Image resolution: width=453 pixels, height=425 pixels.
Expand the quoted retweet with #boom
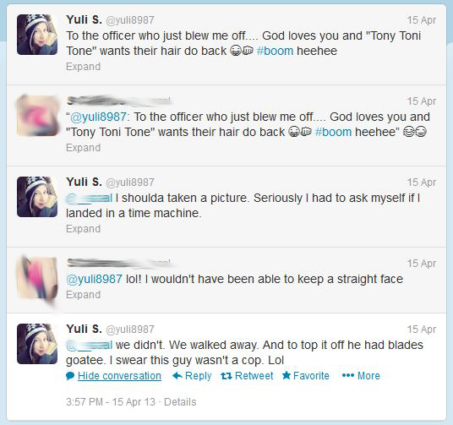83,148
